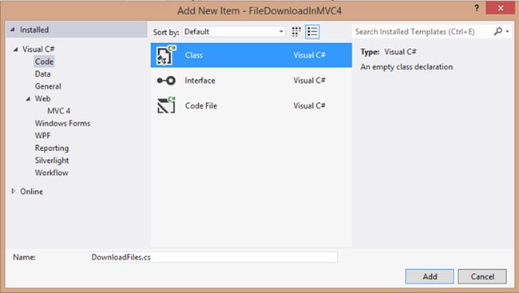Collapse the Web tree node arrow

click(x=28, y=99)
